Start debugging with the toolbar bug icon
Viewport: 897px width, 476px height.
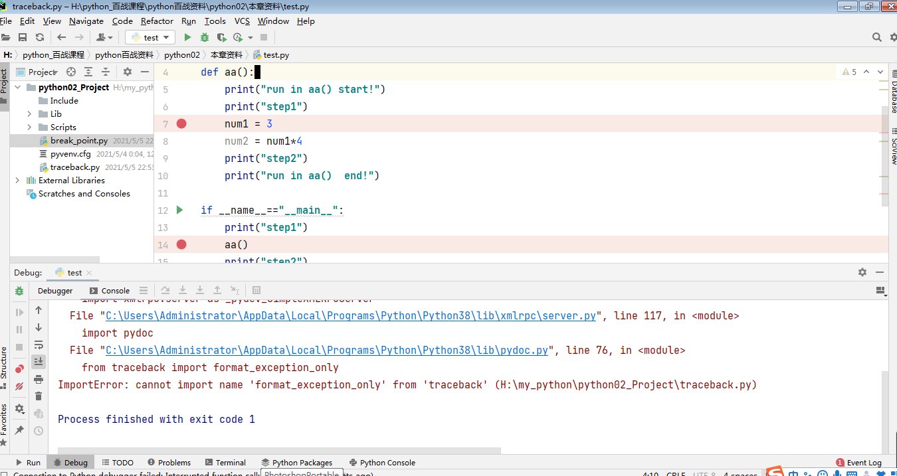(205, 38)
